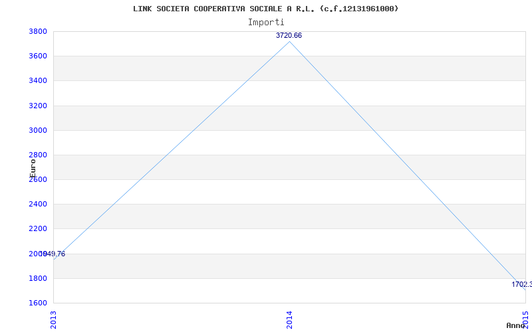
Task: Click the Importi subtitle
Action: tap(265, 23)
